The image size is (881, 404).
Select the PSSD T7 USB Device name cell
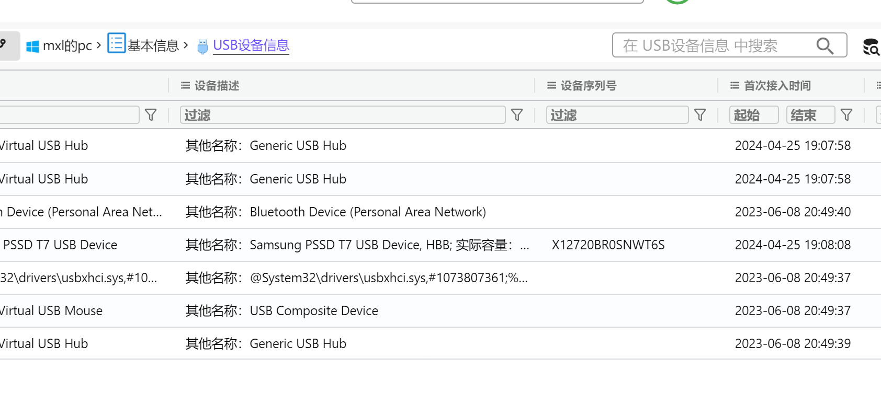60,245
